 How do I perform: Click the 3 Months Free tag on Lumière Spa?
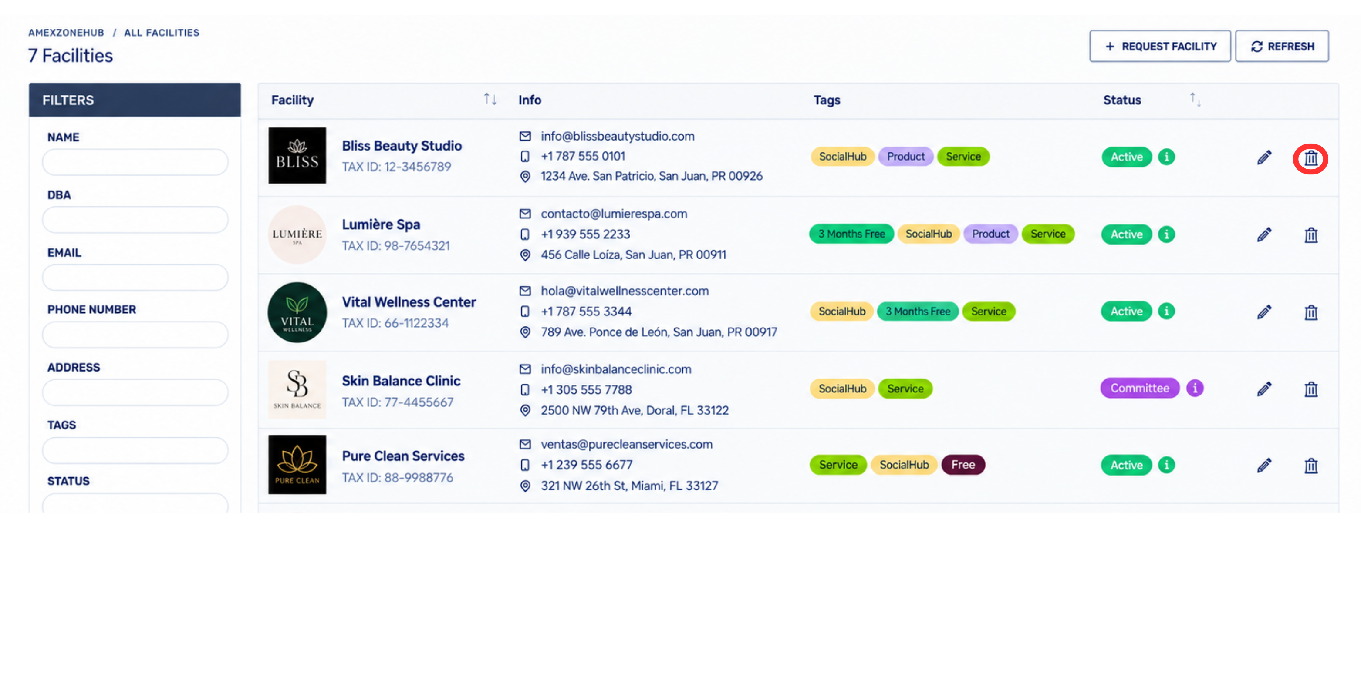pyautogui.click(x=851, y=234)
